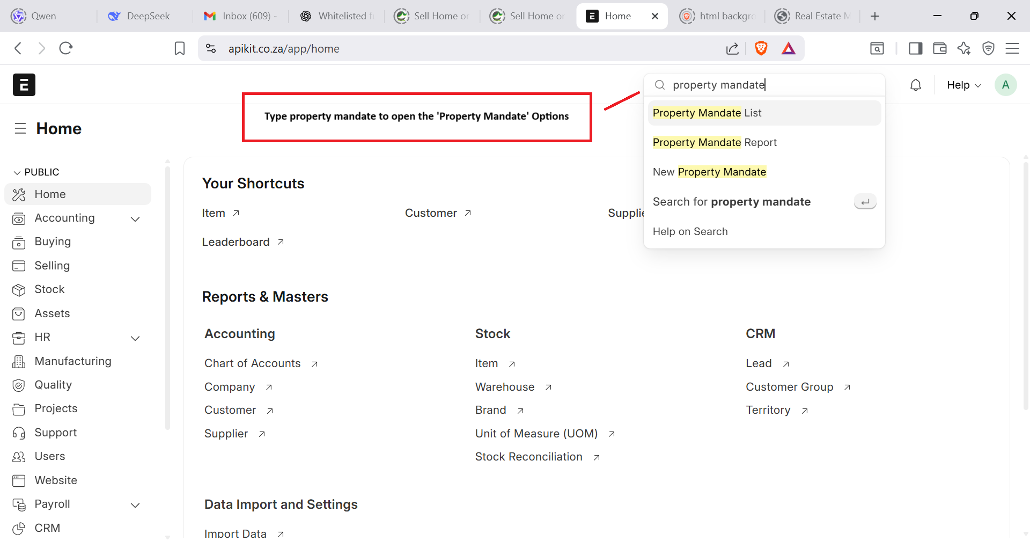Open the Brave wallet icon
This screenshot has width=1030, height=541.
(x=940, y=48)
